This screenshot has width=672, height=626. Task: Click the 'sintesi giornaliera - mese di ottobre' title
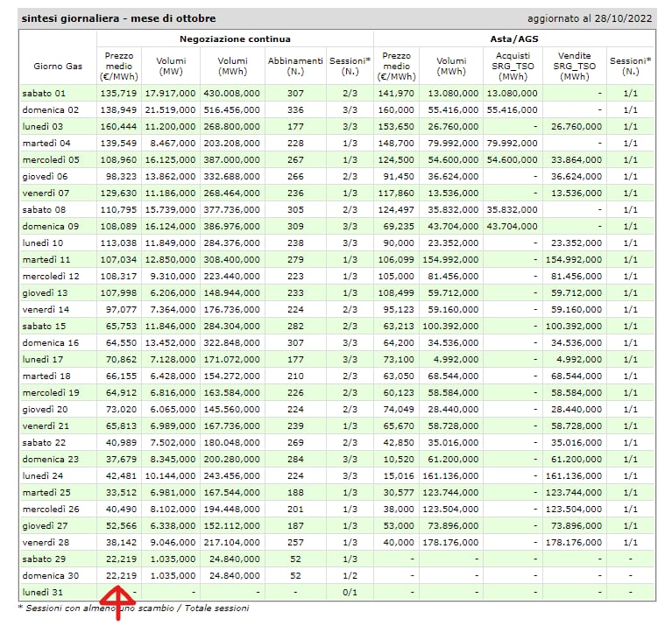coord(118,18)
